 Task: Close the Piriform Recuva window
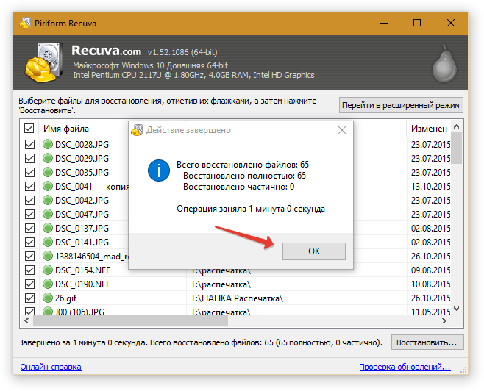(x=451, y=23)
